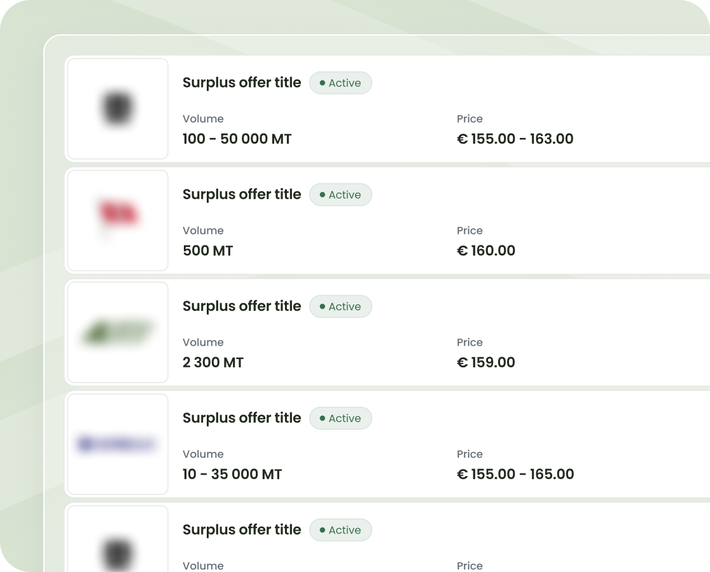Click the blue logo thumbnail

pyautogui.click(x=118, y=444)
